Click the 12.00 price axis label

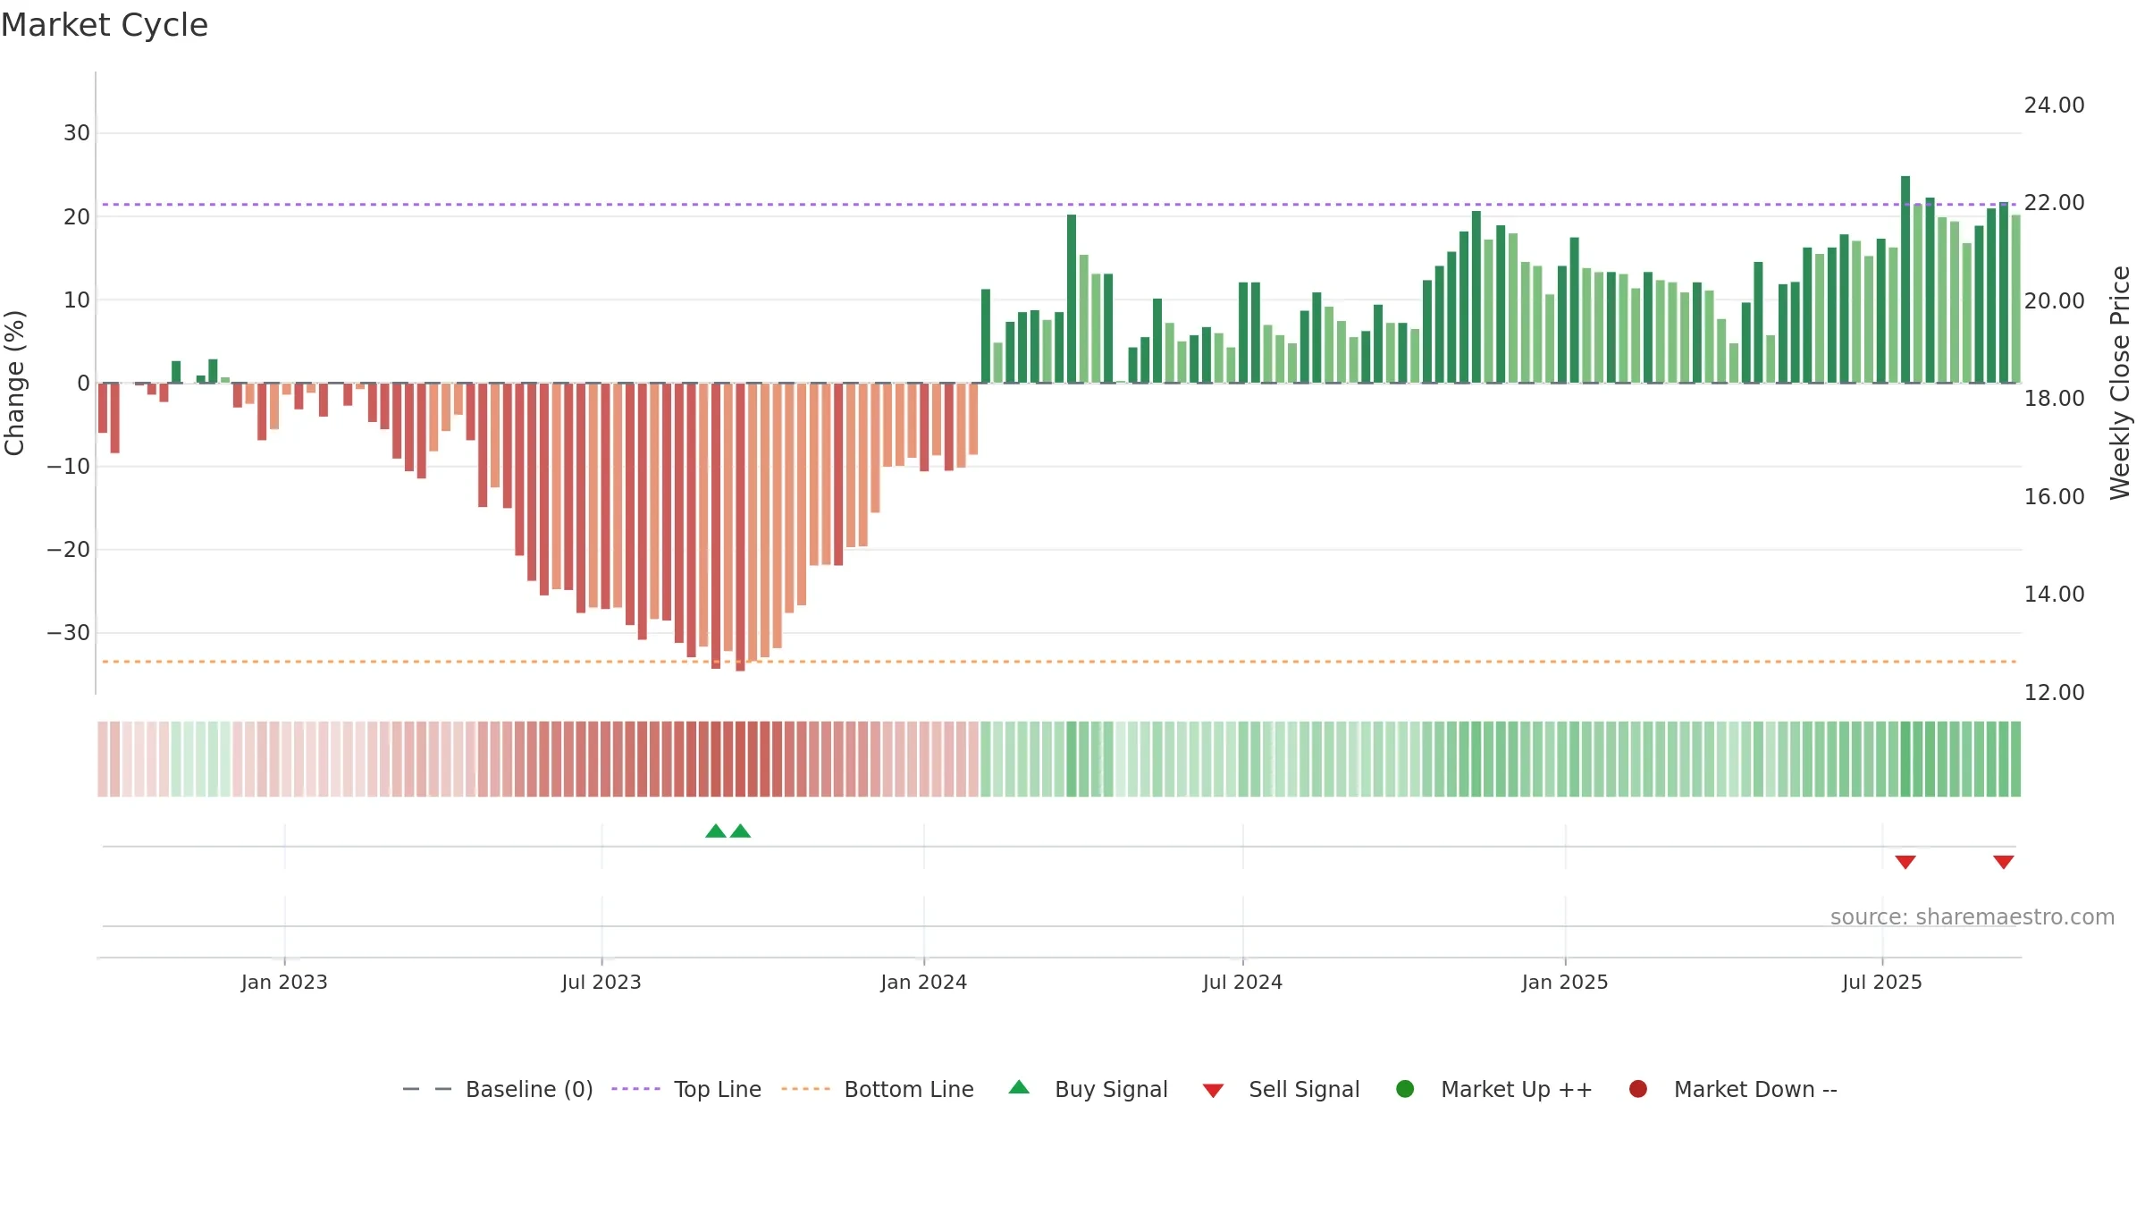tap(2054, 692)
